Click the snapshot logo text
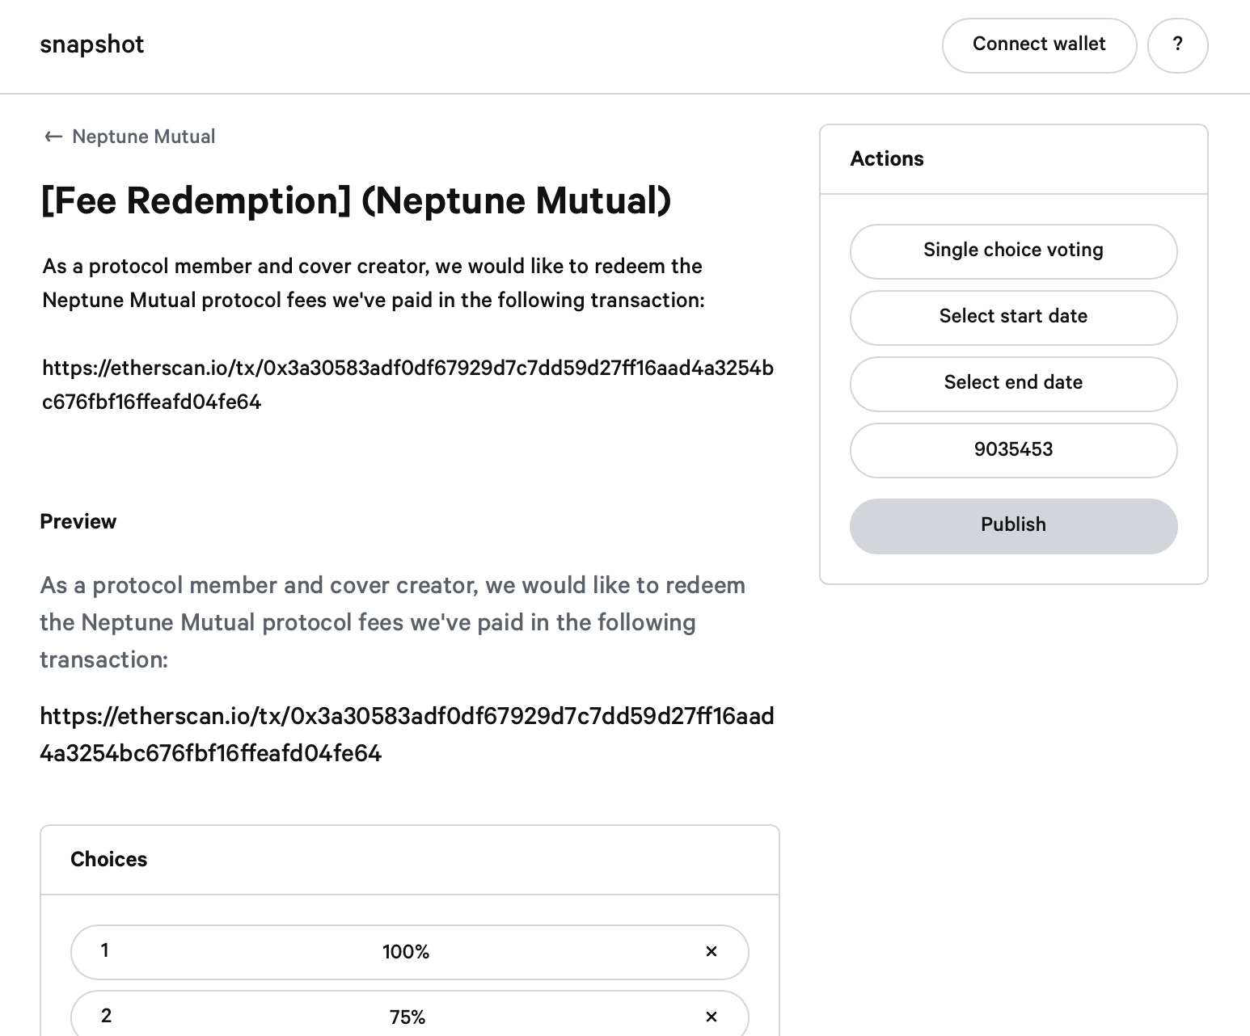Screen dimensions: 1250x1036 [x=91, y=44]
